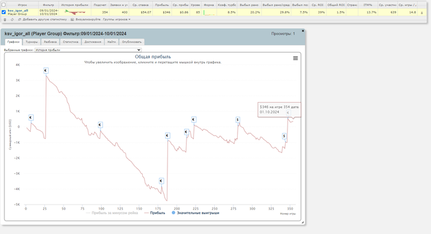Click the dollar flag marker near game 280
431x234 pixels.
[x=238, y=120]
